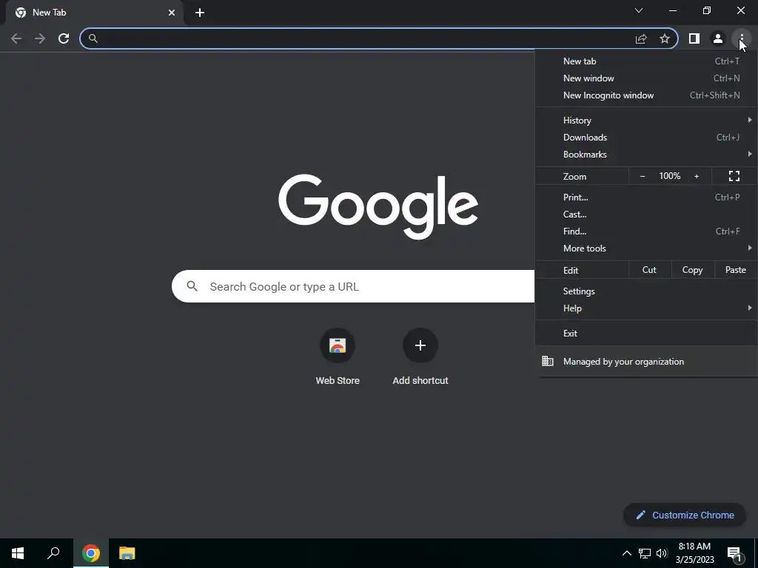This screenshot has width=758, height=568.
Task: Open the tab search chevron
Action: point(639,10)
